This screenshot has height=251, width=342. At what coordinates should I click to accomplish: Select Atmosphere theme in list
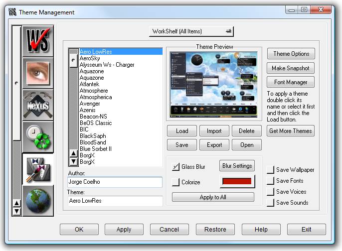point(121,91)
